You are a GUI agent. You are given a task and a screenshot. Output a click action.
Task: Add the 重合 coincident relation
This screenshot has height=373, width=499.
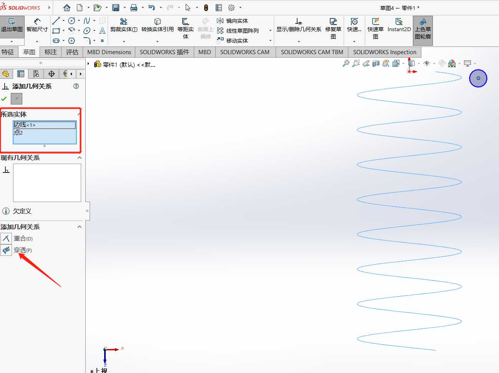[17, 239]
